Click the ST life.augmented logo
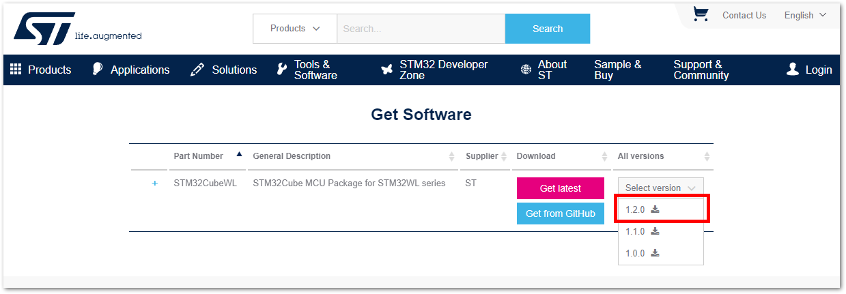The image size is (846, 294). click(x=78, y=28)
